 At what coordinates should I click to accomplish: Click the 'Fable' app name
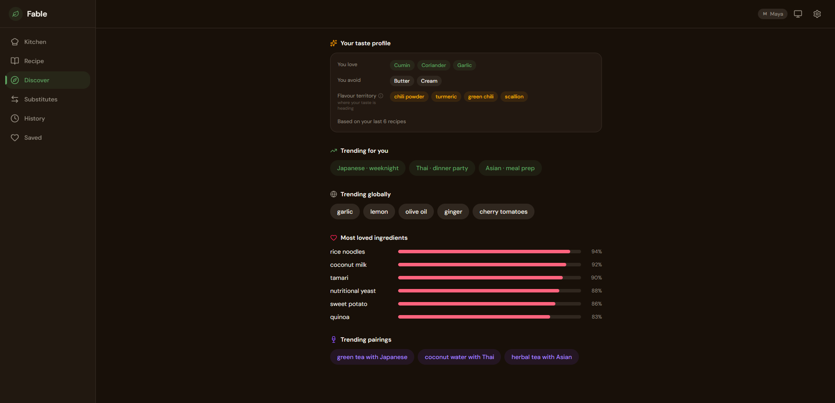point(37,14)
